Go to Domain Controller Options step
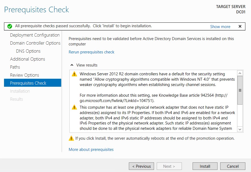The height and width of the screenshot is (172, 251). click(x=35, y=43)
